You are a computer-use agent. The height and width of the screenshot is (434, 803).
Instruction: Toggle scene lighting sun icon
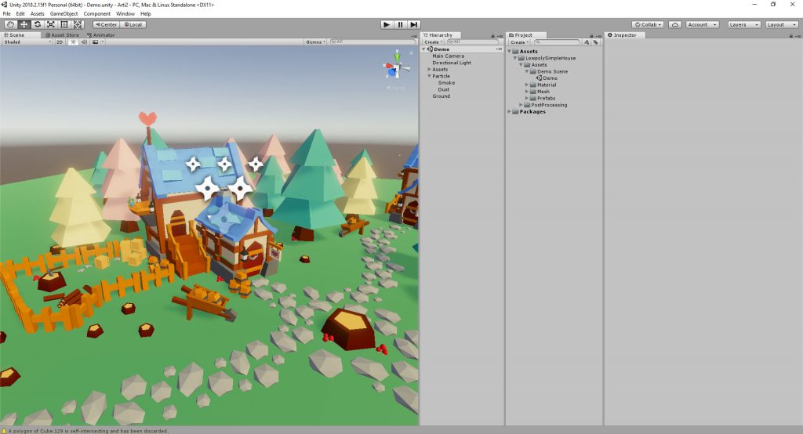pos(73,42)
